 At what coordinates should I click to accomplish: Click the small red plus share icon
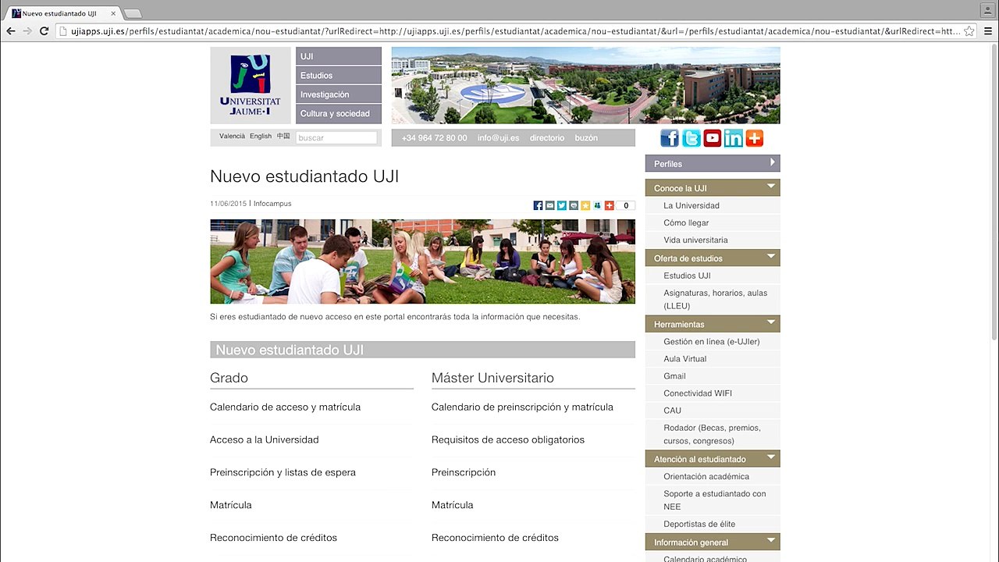(x=609, y=205)
